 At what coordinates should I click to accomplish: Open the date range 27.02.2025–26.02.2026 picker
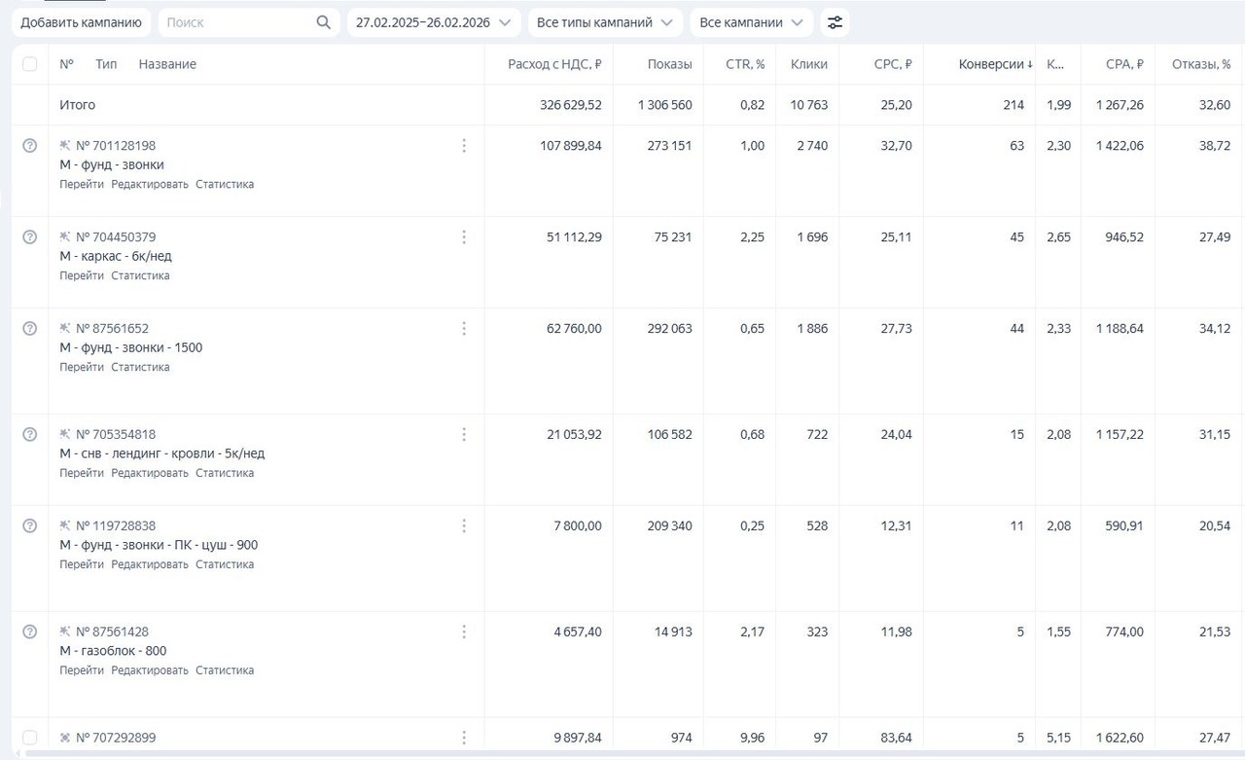tap(433, 22)
